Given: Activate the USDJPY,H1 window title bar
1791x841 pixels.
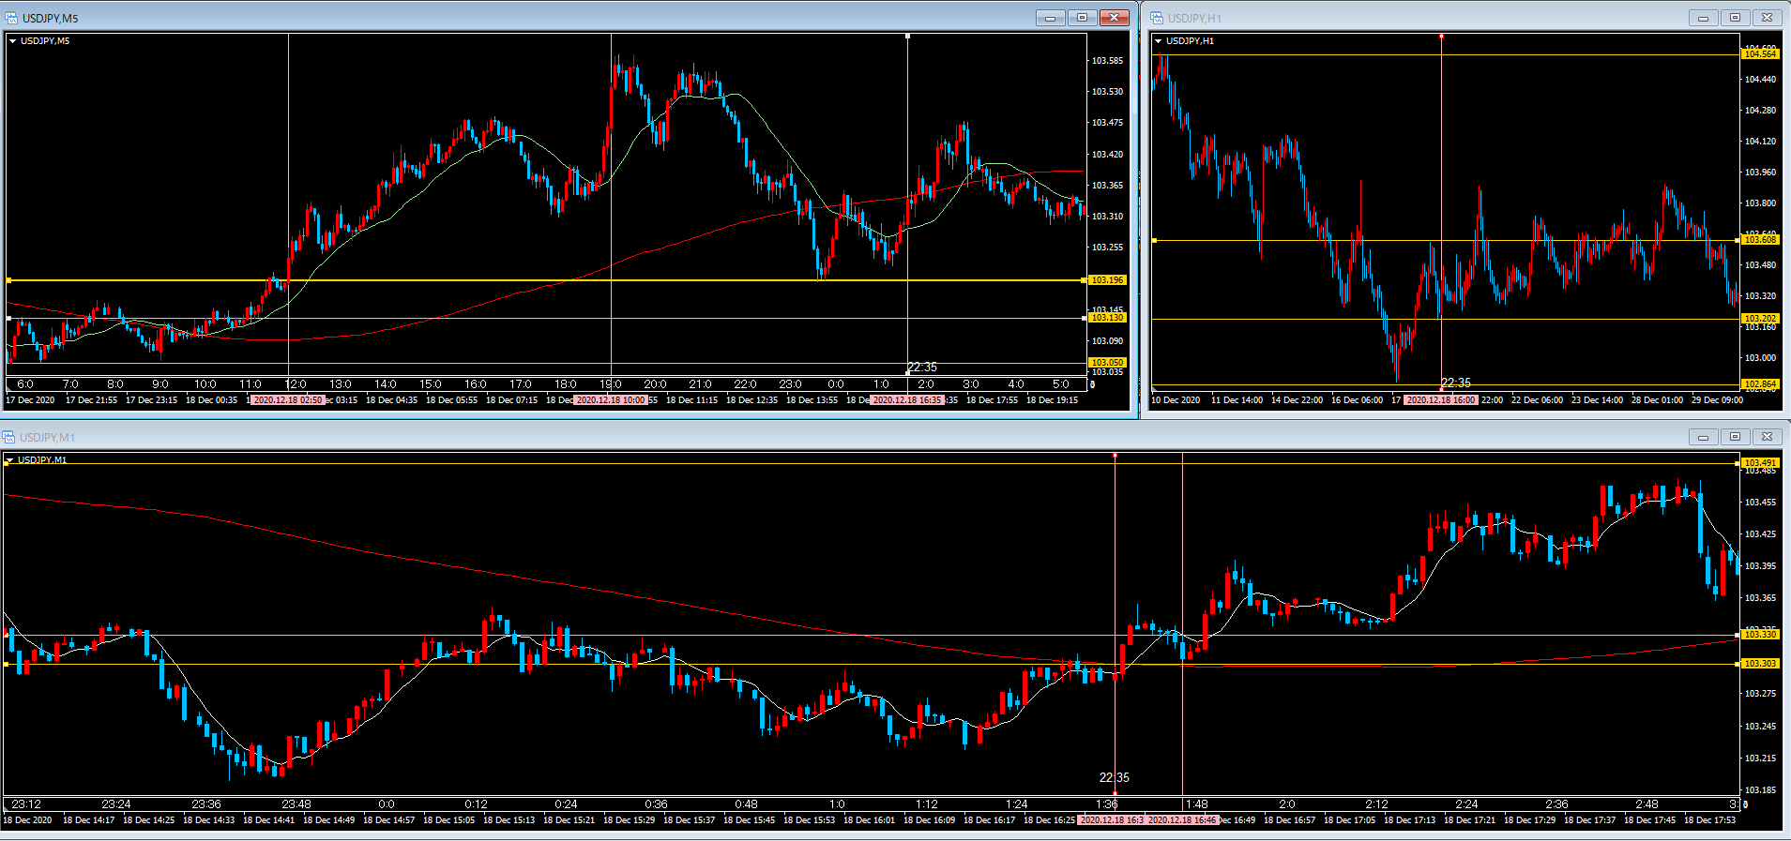Looking at the screenshot, I should pos(1407,18).
